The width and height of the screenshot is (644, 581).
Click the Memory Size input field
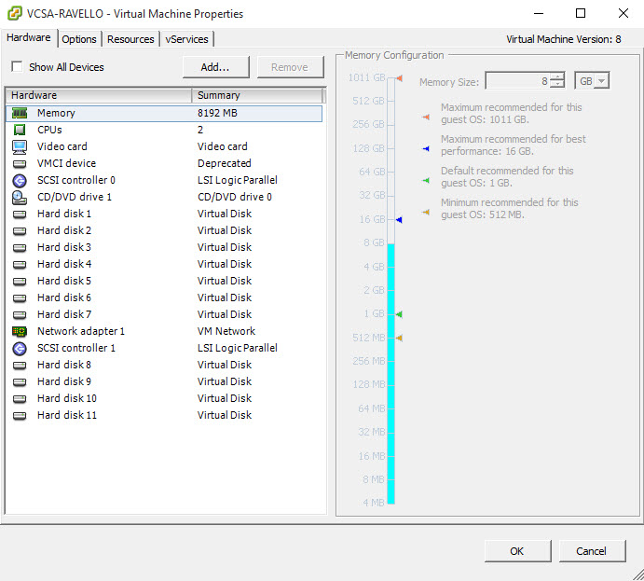518,81
